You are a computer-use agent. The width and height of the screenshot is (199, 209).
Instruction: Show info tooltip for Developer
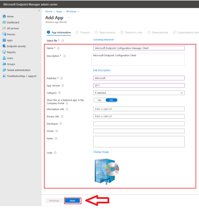pos(61,124)
